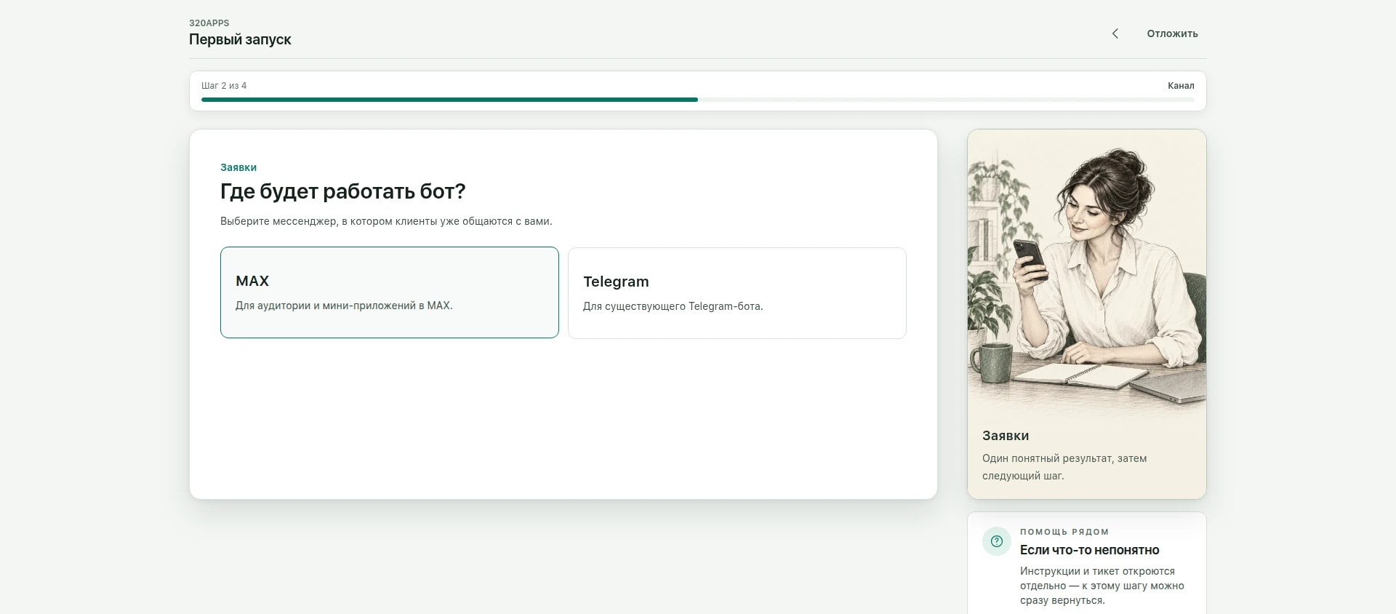Choose the Telegram messenger option
This screenshot has height=614, width=1396.
(x=737, y=293)
